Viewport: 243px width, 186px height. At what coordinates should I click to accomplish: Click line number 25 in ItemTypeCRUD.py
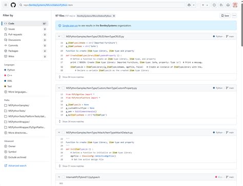(62, 56)
